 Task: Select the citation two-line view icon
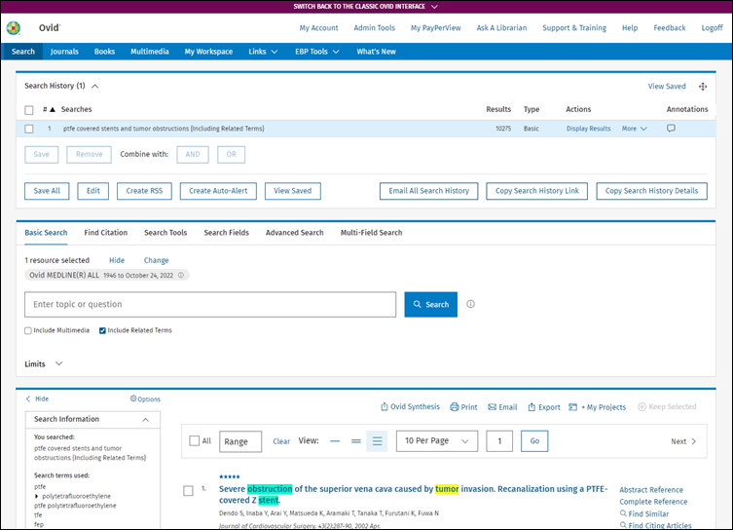(355, 441)
